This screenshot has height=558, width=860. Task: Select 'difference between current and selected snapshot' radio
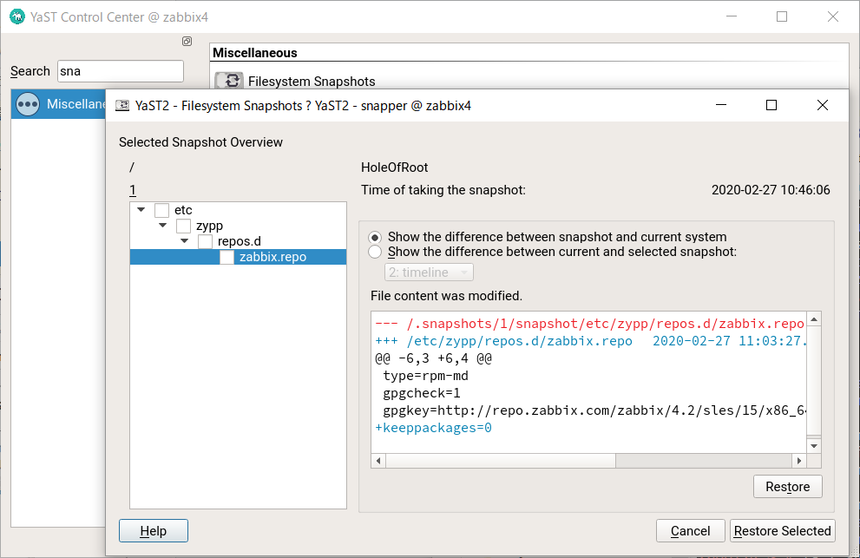click(x=375, y=252)
